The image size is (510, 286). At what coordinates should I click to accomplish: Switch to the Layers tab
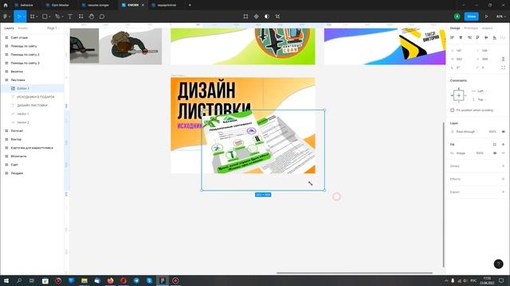pos(9,29)
